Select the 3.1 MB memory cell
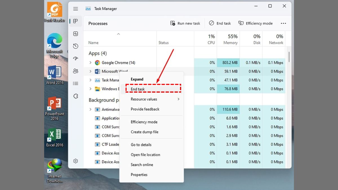 pyautogui.click(x=228, y=144)
